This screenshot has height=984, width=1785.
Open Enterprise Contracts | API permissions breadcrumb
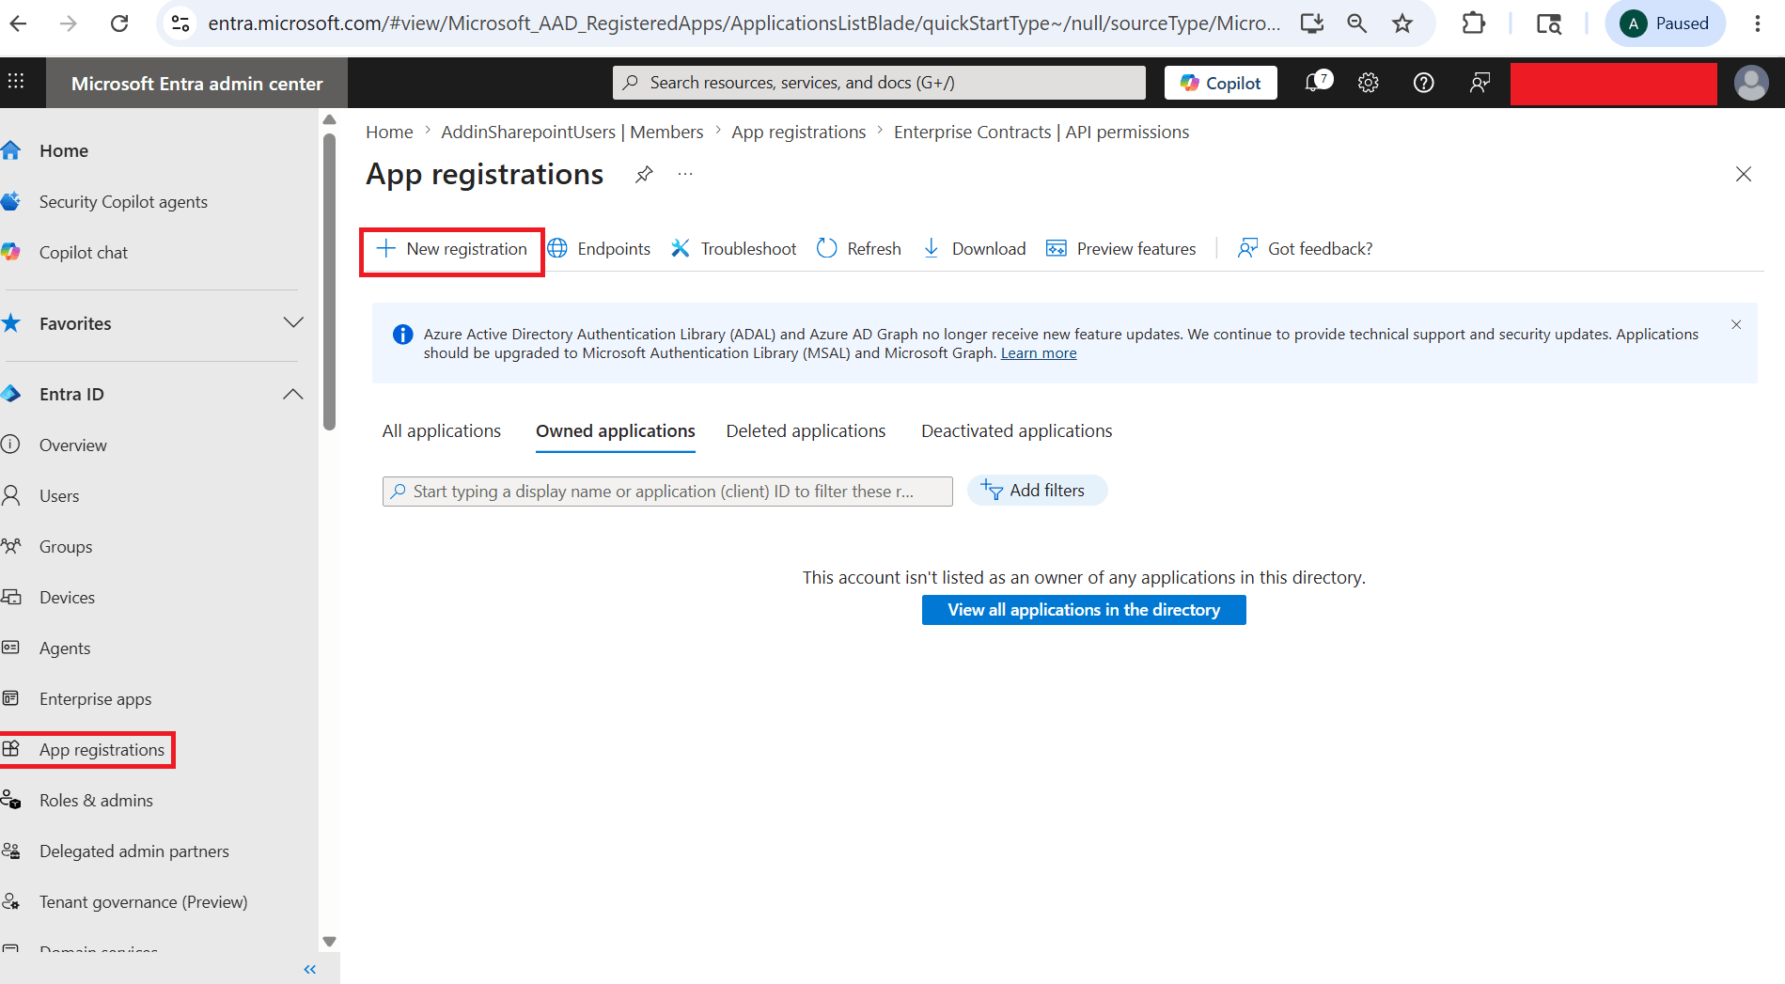pos(1041,133)
